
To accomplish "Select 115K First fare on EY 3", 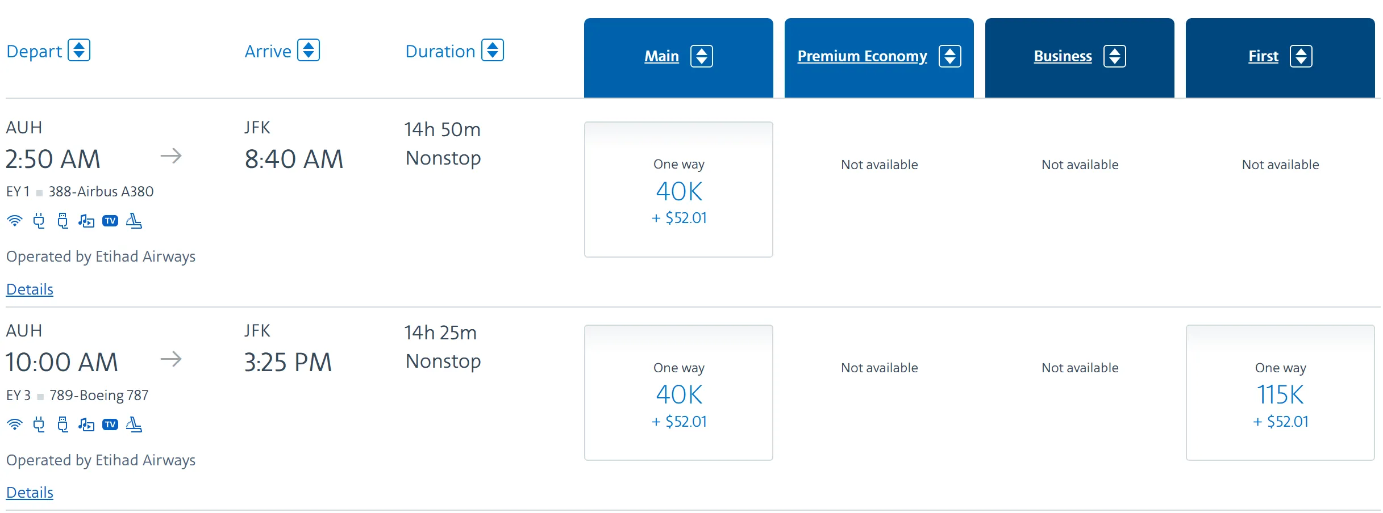I will coord(1280,393).
